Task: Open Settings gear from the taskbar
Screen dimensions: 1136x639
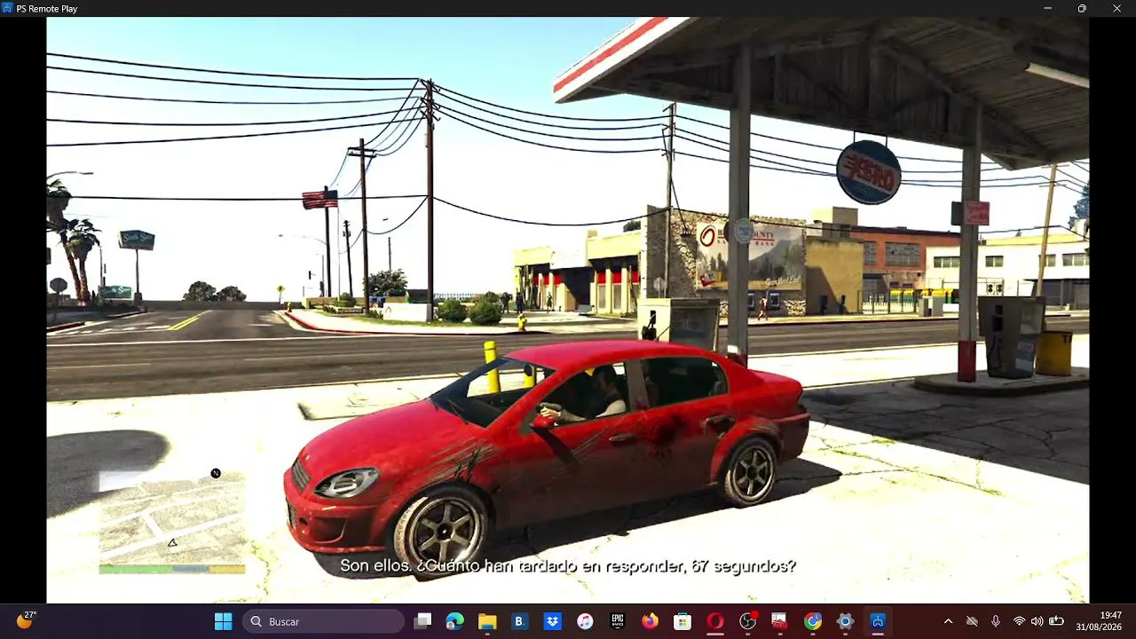Action: [845, 621]
